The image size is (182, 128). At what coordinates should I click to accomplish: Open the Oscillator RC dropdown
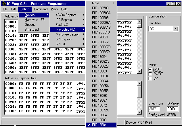coord(176,29)
